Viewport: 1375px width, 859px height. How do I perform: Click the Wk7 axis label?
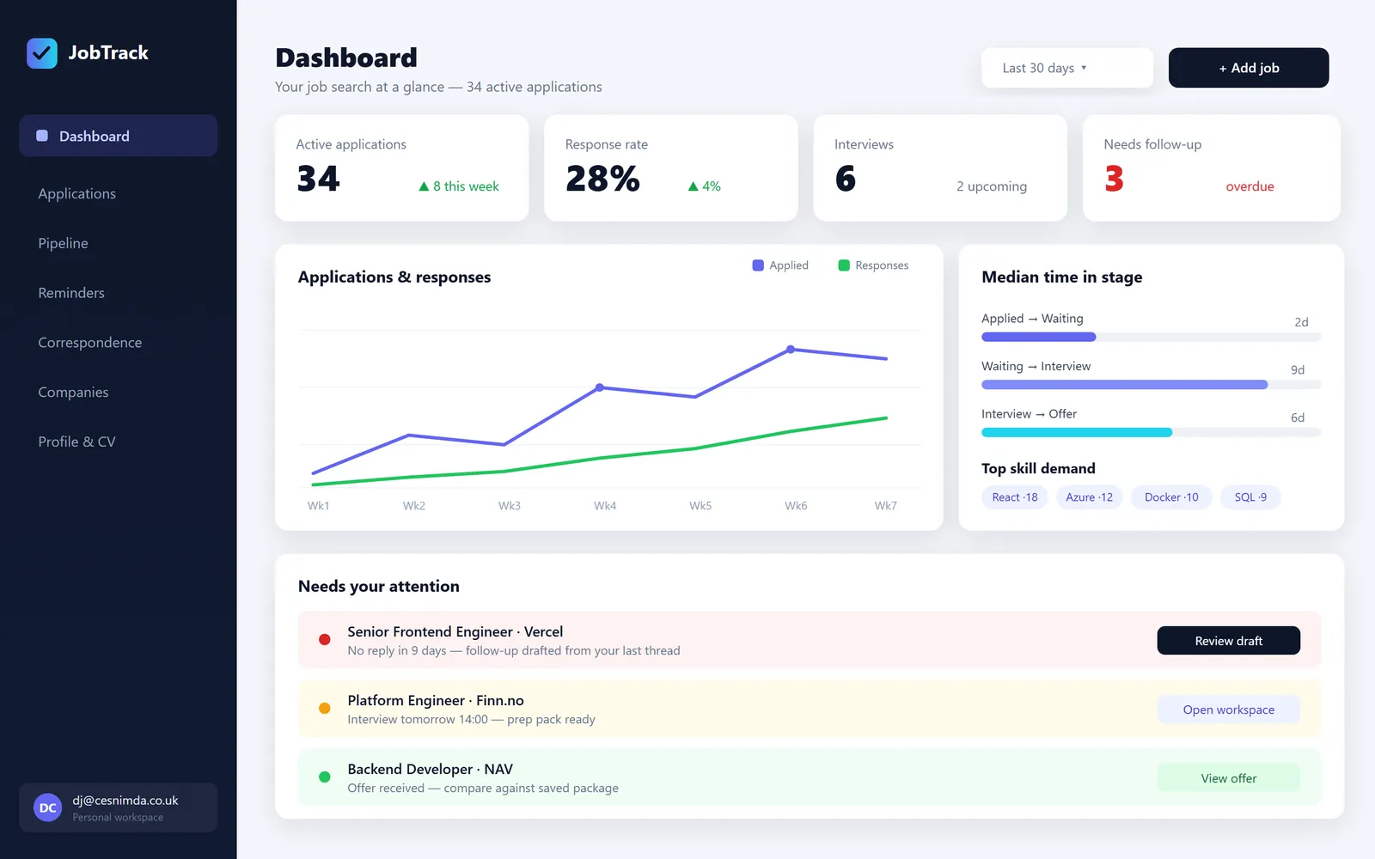(886, 506)
